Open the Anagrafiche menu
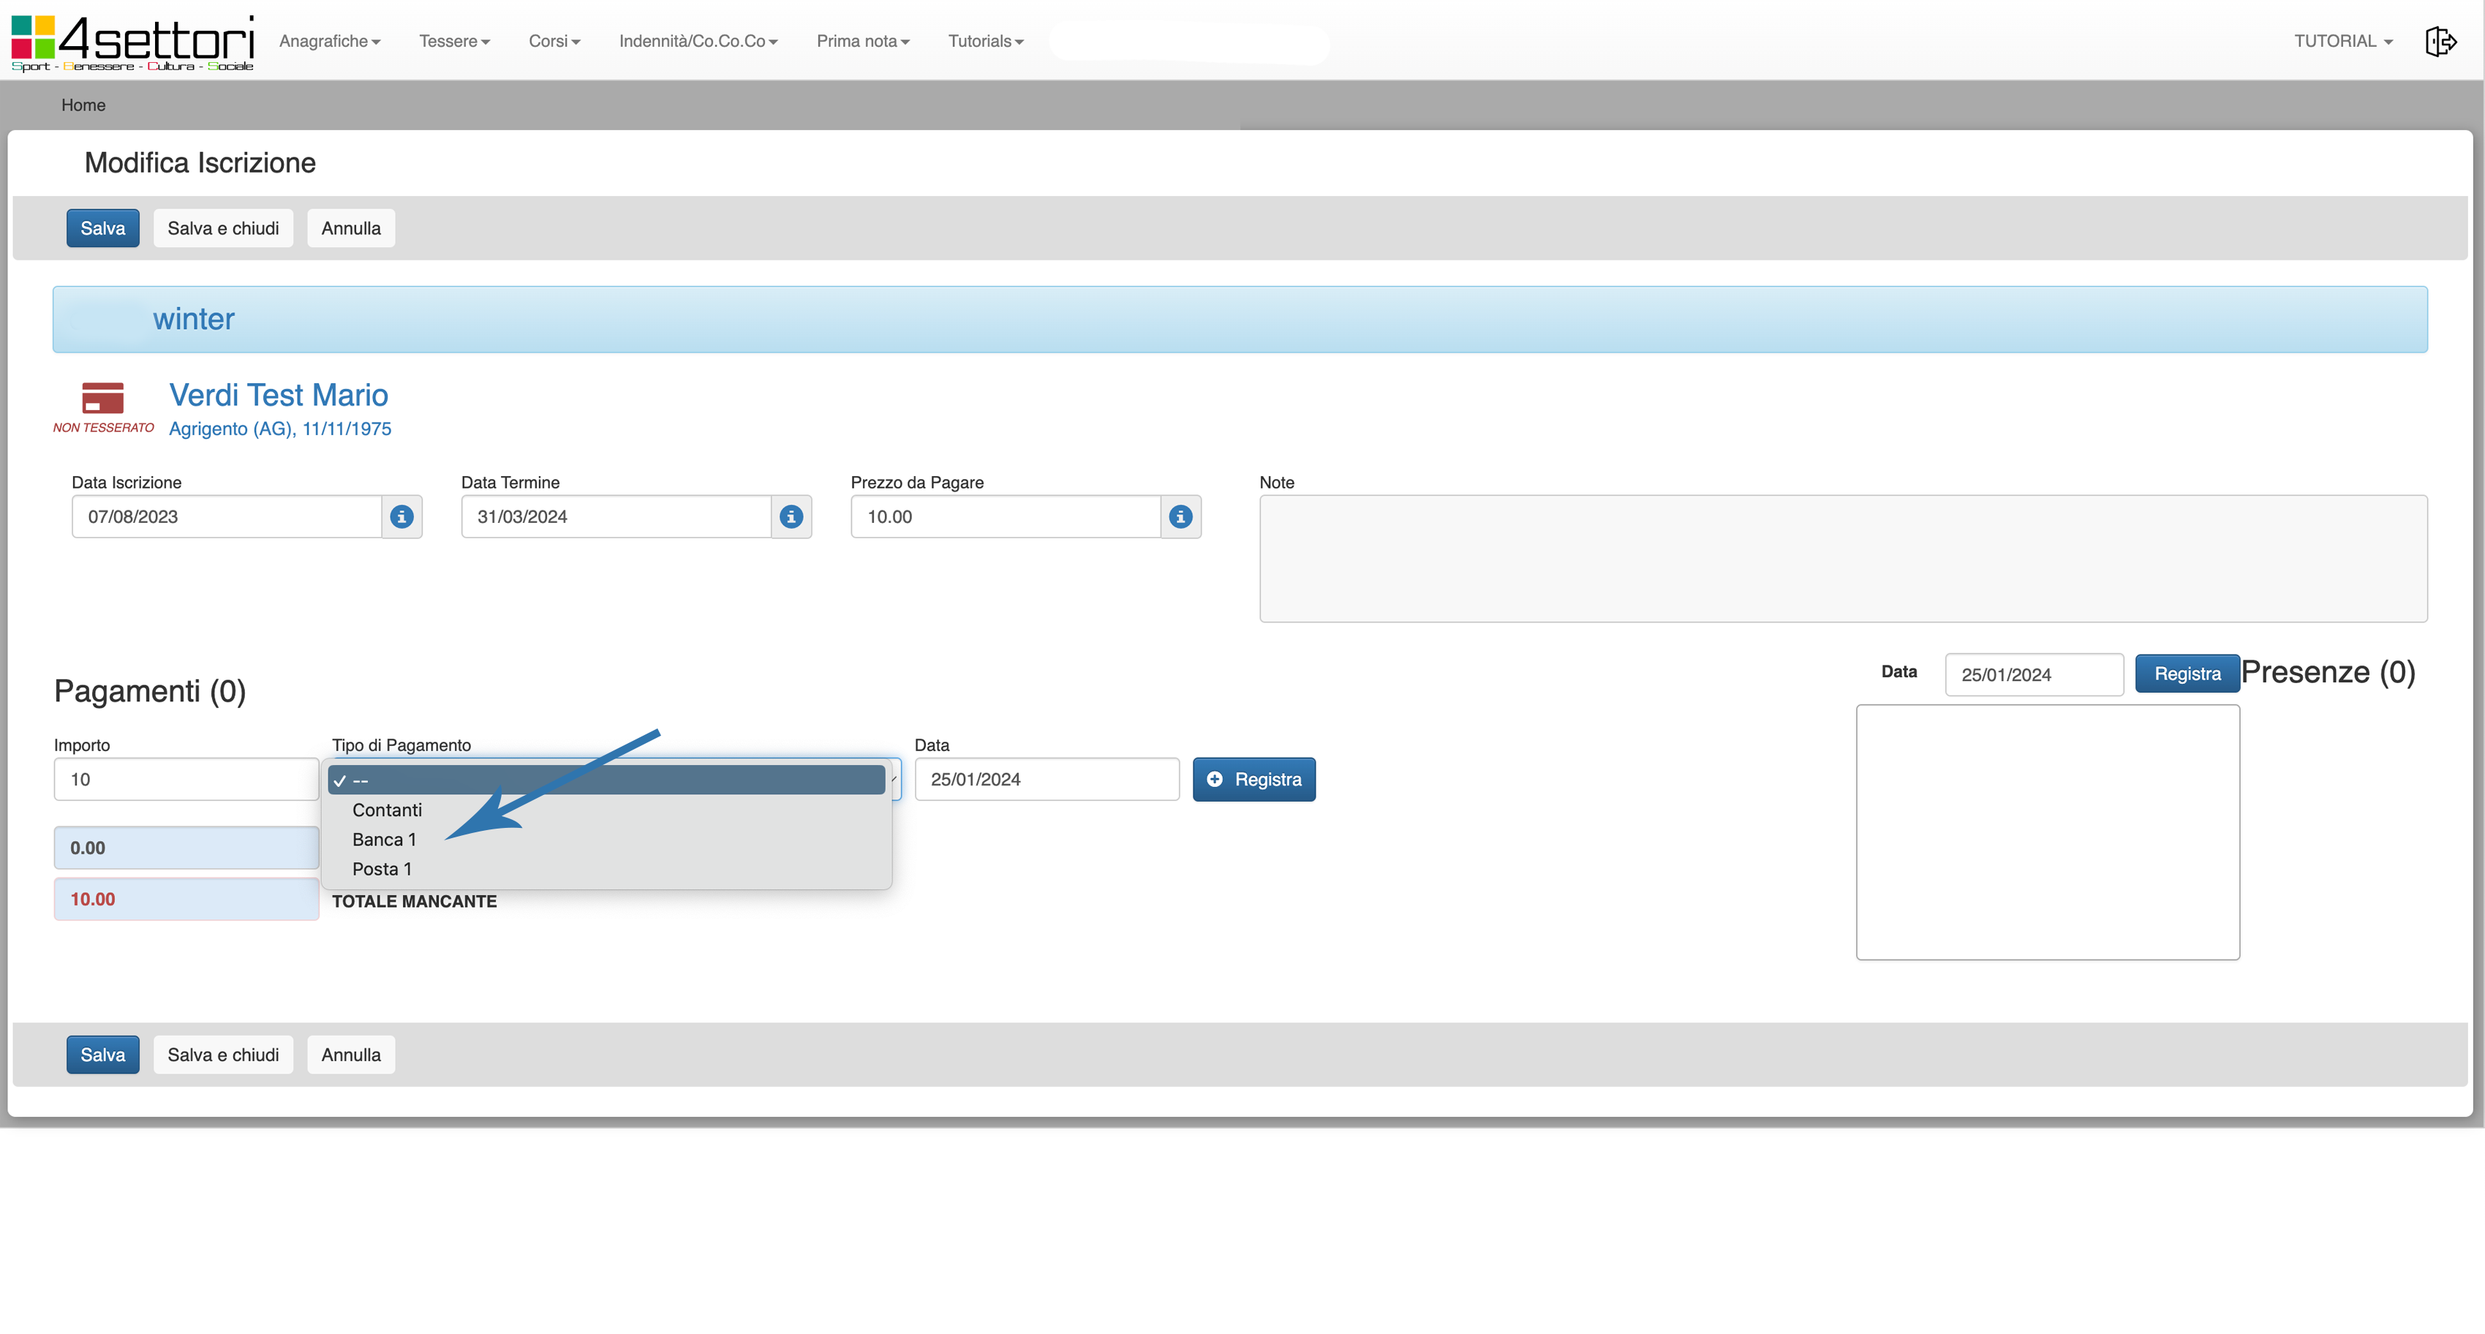Screen dimensions: 2485x1334 pos(329,42)
